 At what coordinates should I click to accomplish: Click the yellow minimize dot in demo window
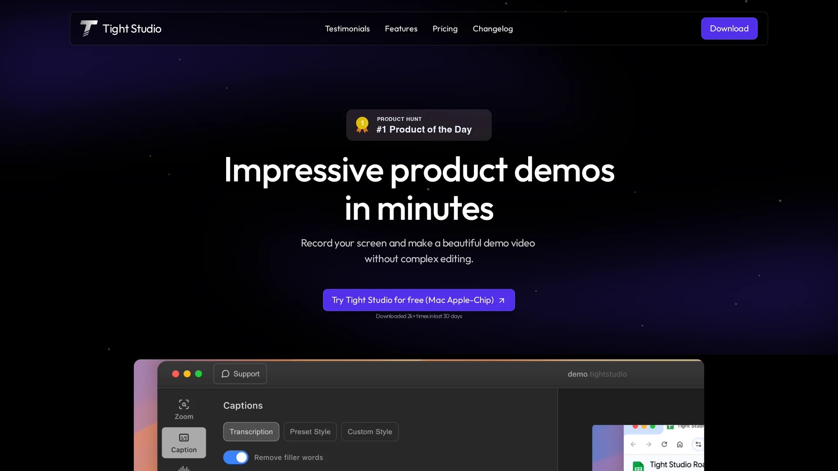[187, 374]
